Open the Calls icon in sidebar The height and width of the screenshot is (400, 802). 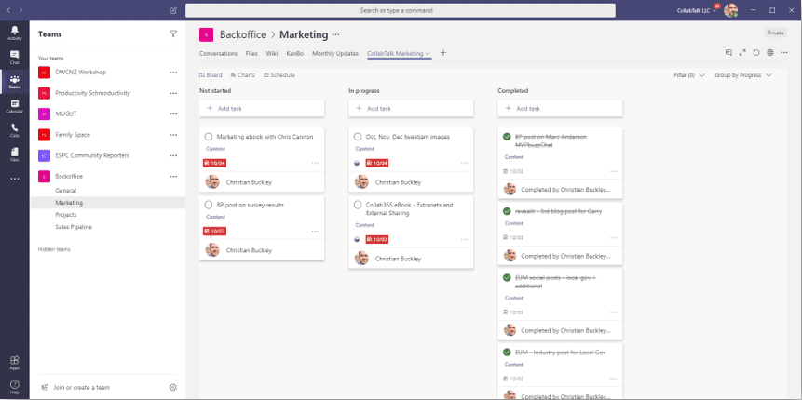(x=14, y=130)
